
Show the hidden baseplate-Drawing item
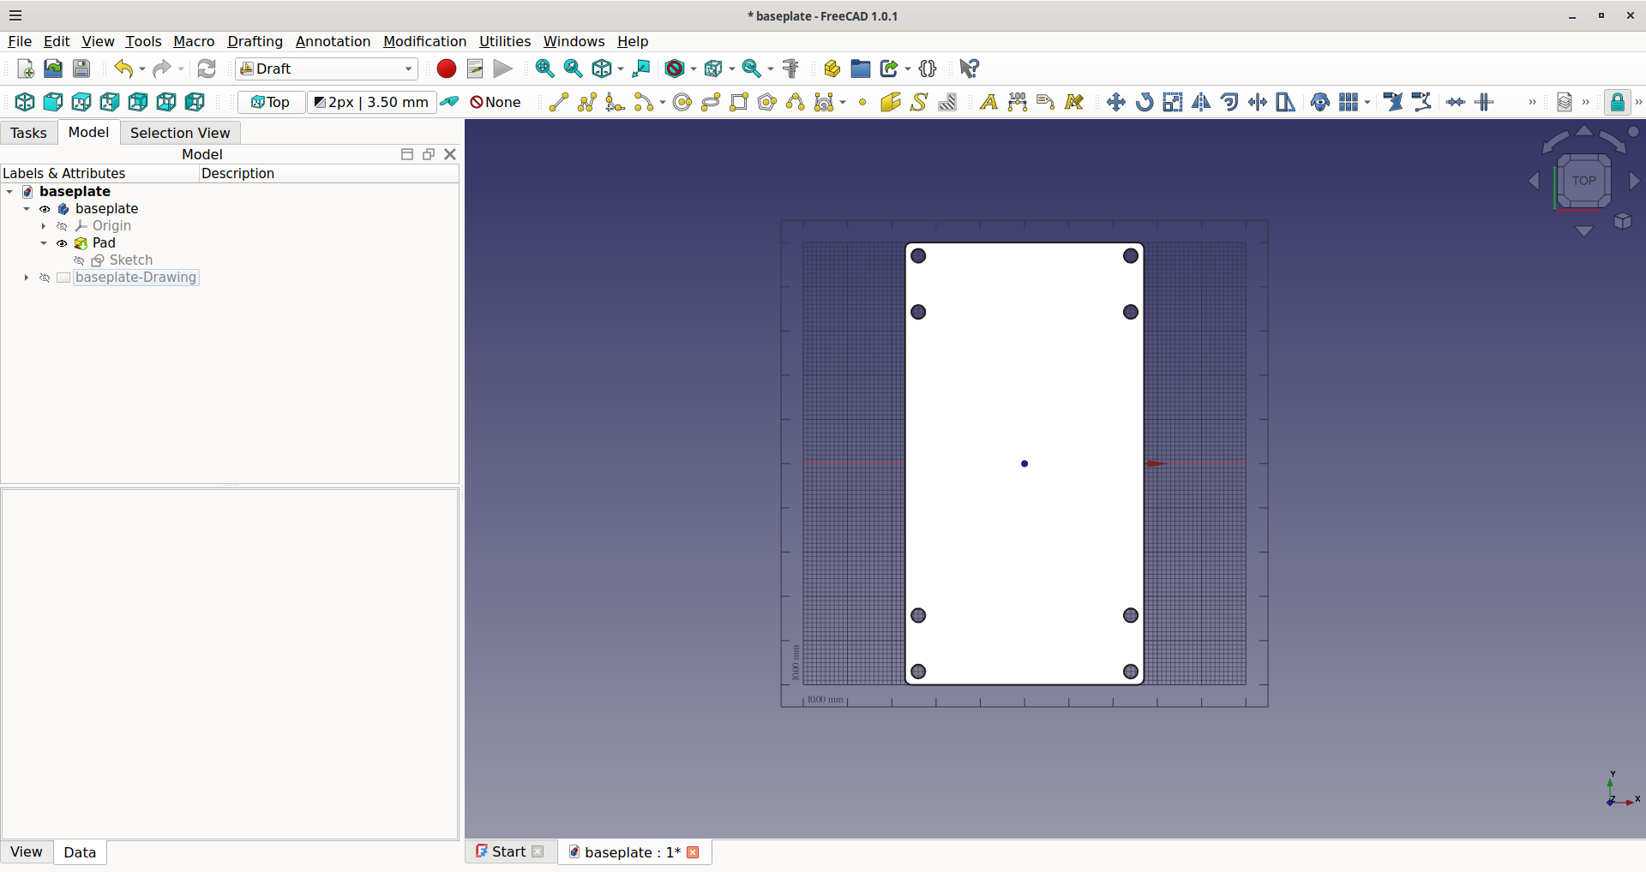click(45, 278)
